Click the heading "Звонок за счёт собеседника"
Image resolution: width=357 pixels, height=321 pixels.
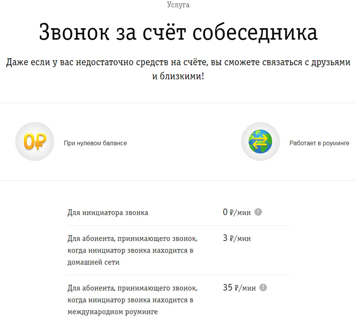click(x=178, y=32)
